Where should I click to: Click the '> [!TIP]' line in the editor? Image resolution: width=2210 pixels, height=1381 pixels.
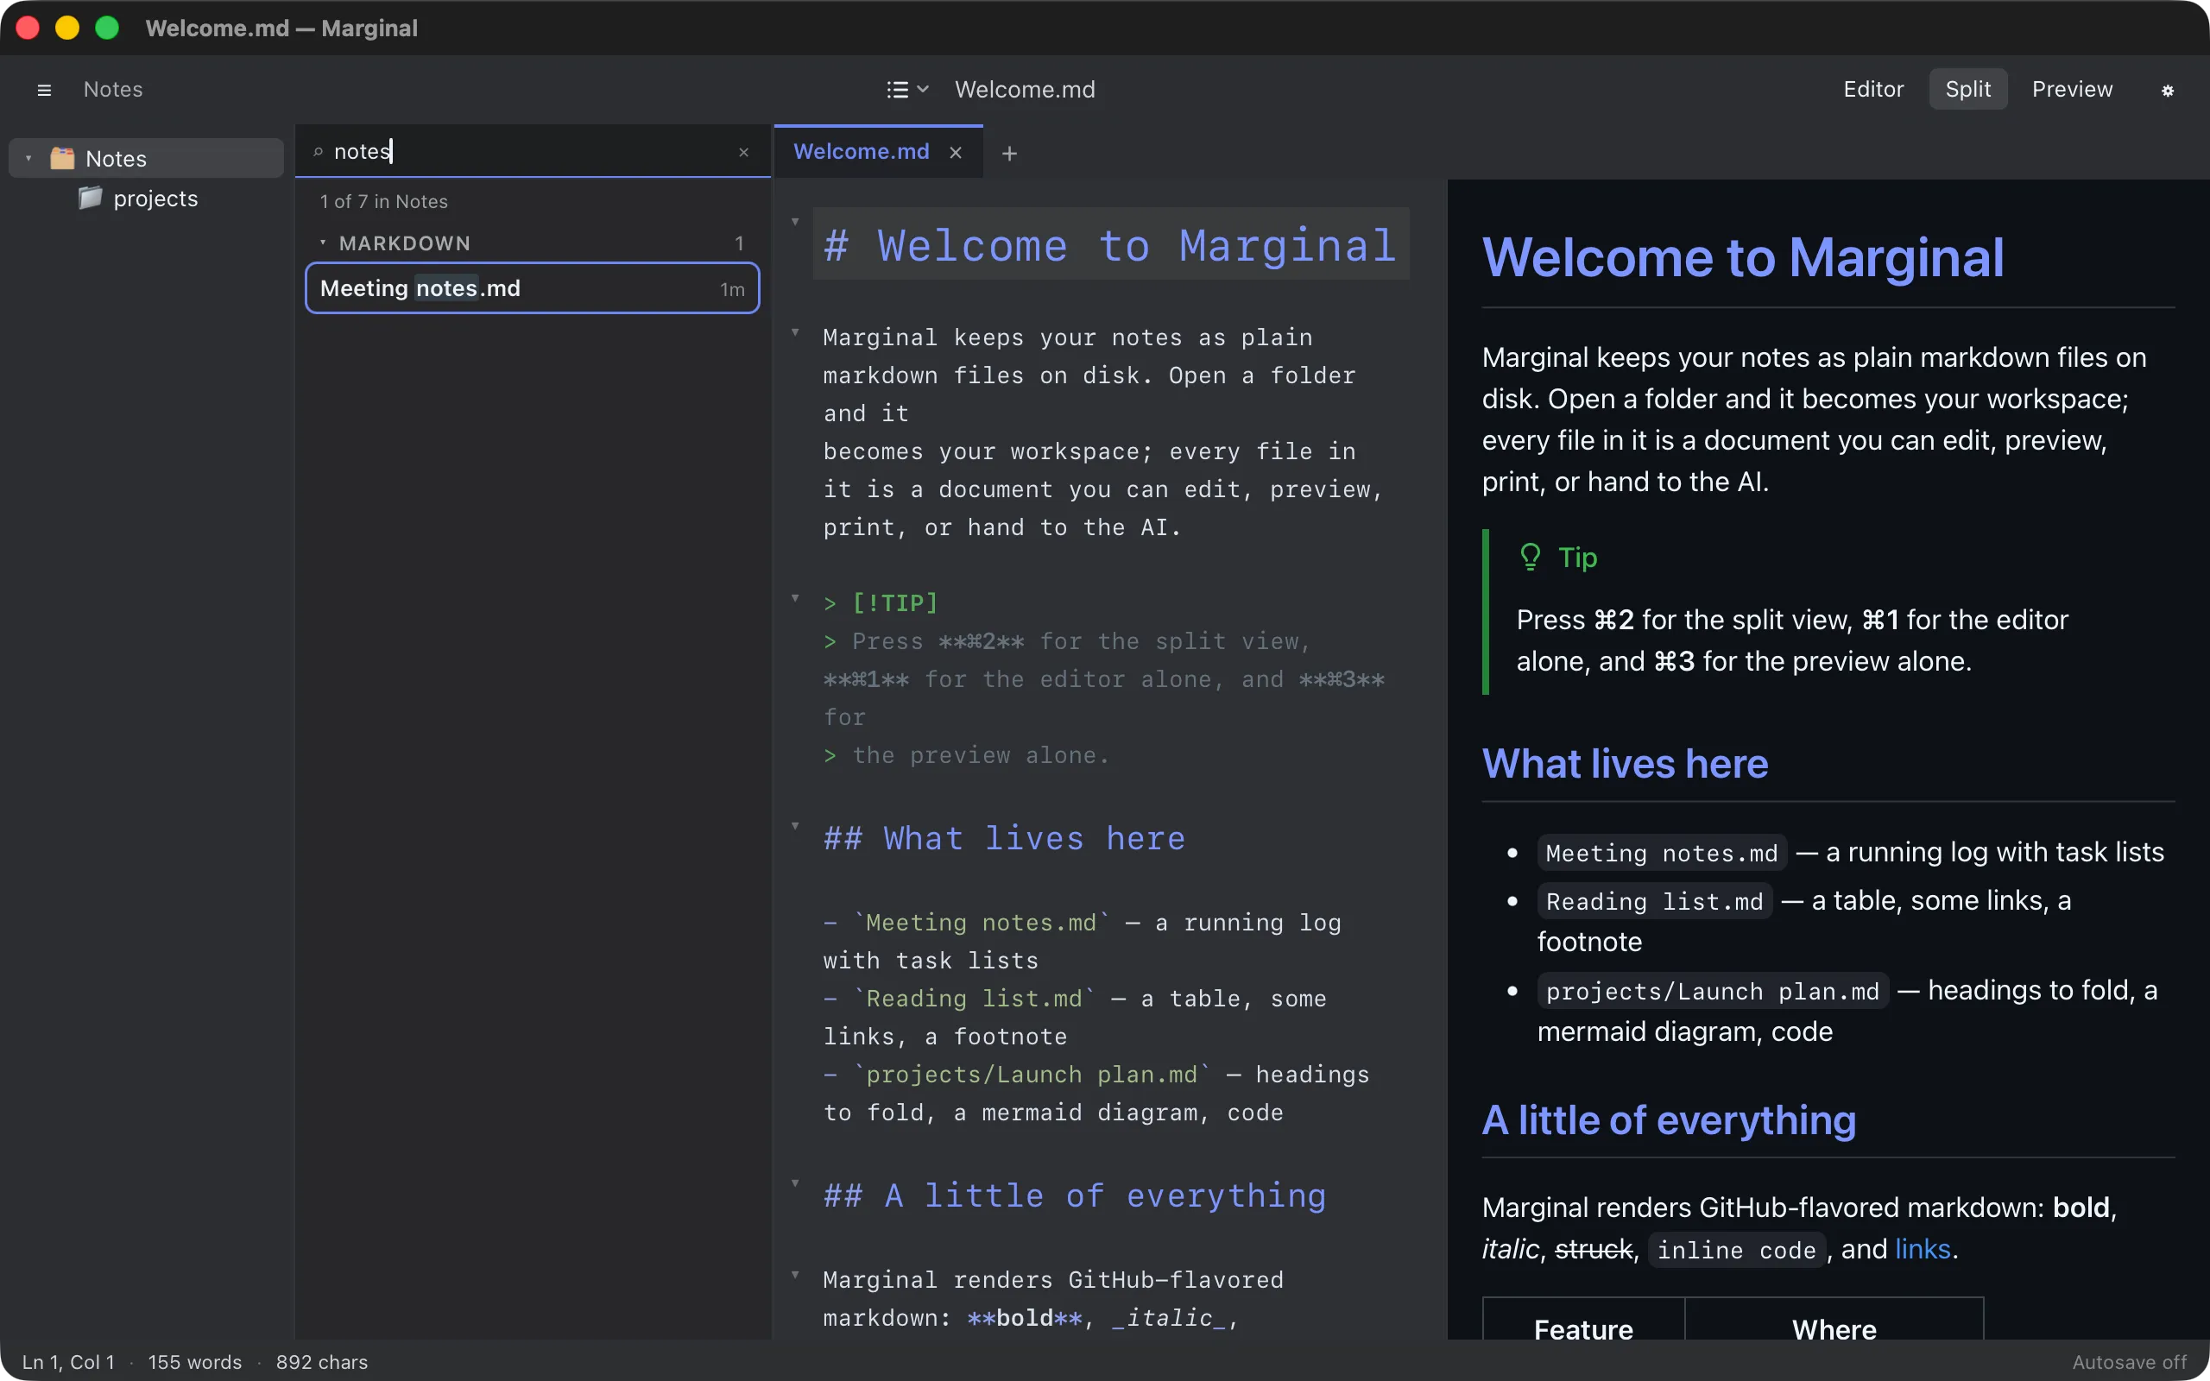[881, 602]
